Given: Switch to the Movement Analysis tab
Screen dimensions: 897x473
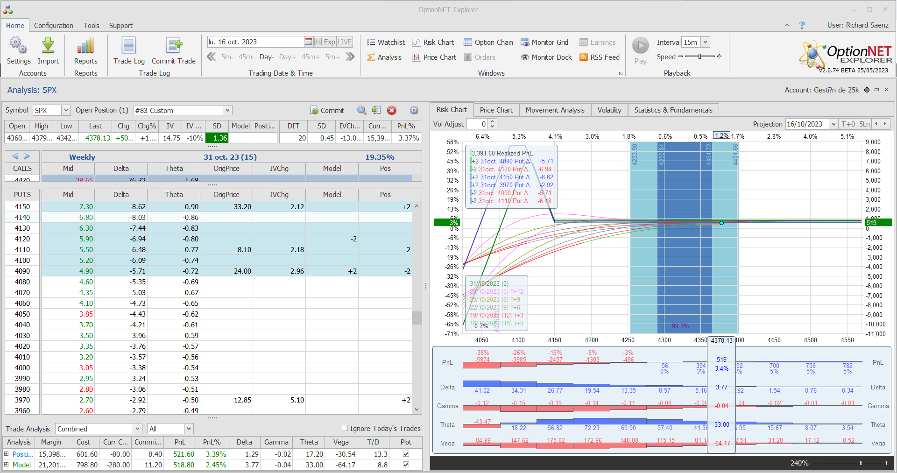Looking at the screenshot, I should pos(555,110).
